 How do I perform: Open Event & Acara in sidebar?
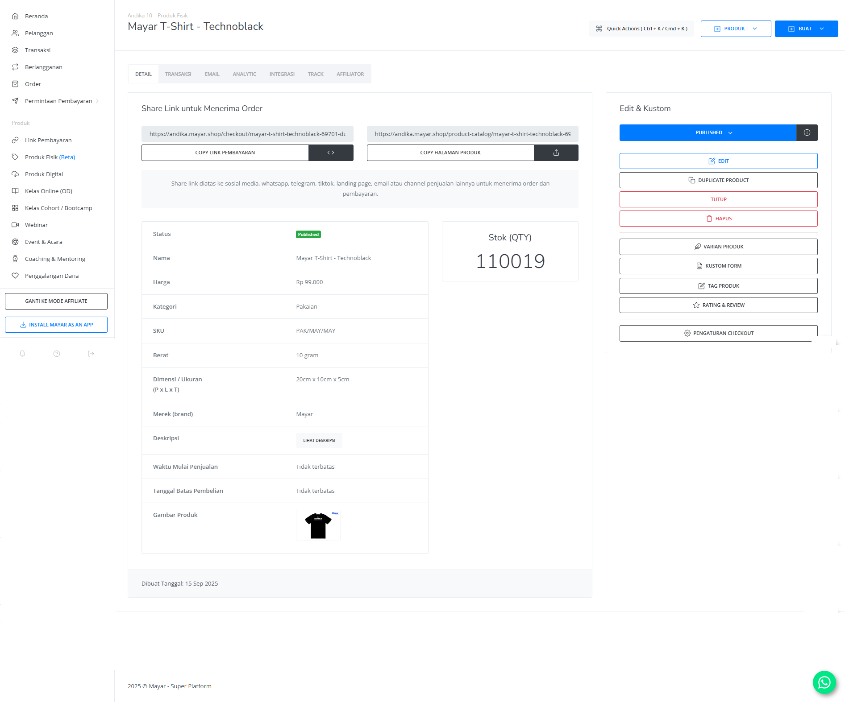pos(43,242)
